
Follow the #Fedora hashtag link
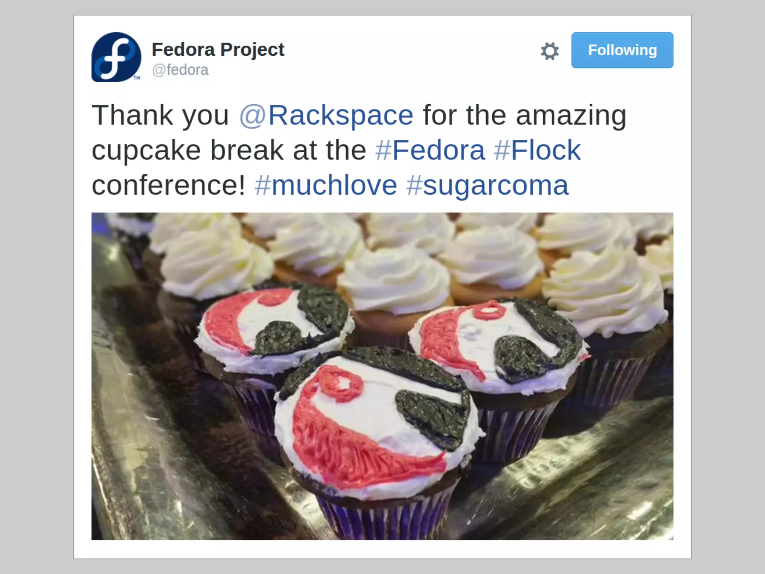tap(430, 150)
